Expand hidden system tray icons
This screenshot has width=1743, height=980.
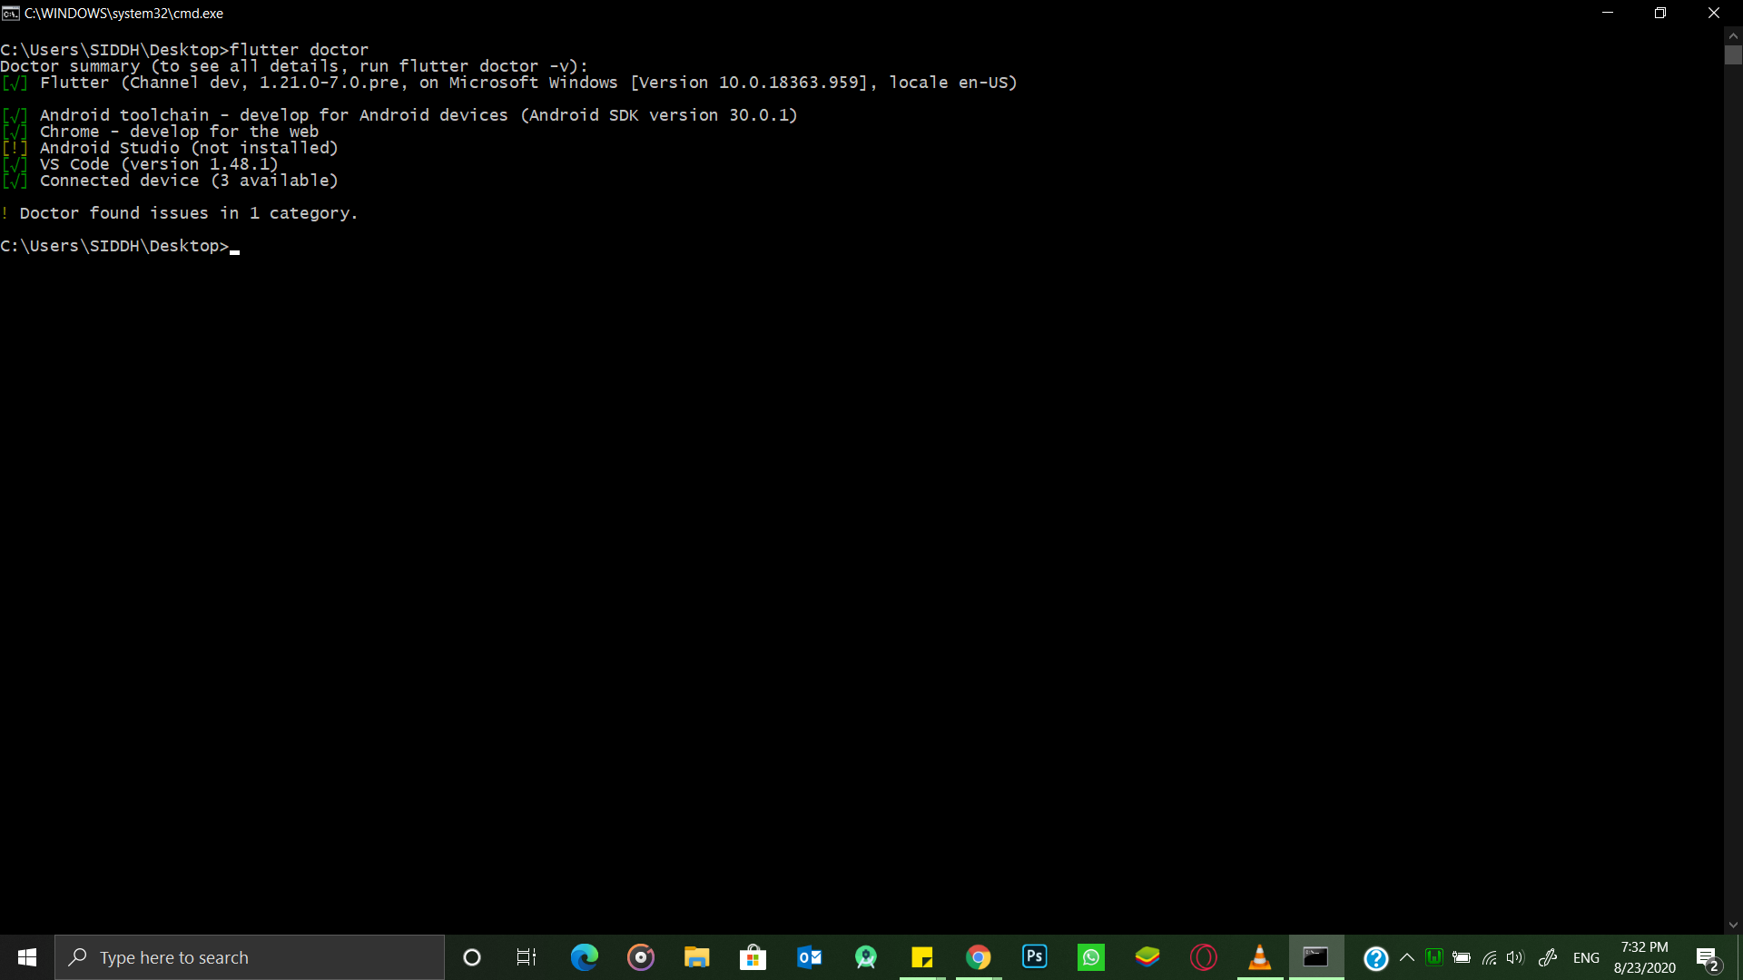(x=1406, y=957)
